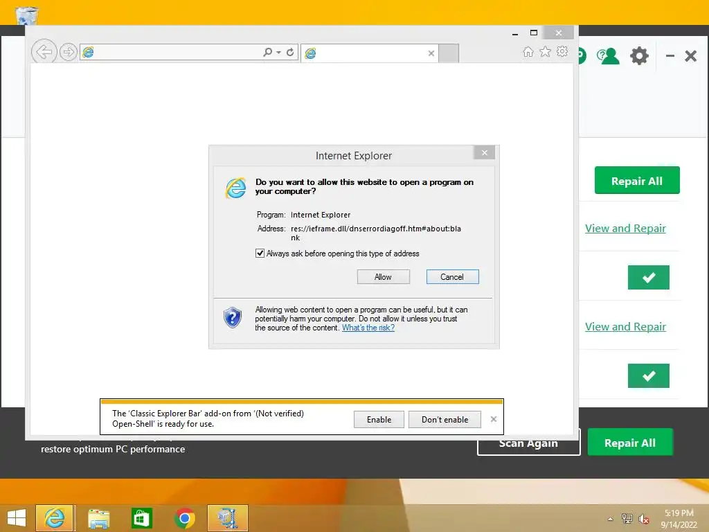Click the upper green checkmark box
709x532 pixels.
click(648, 277)
